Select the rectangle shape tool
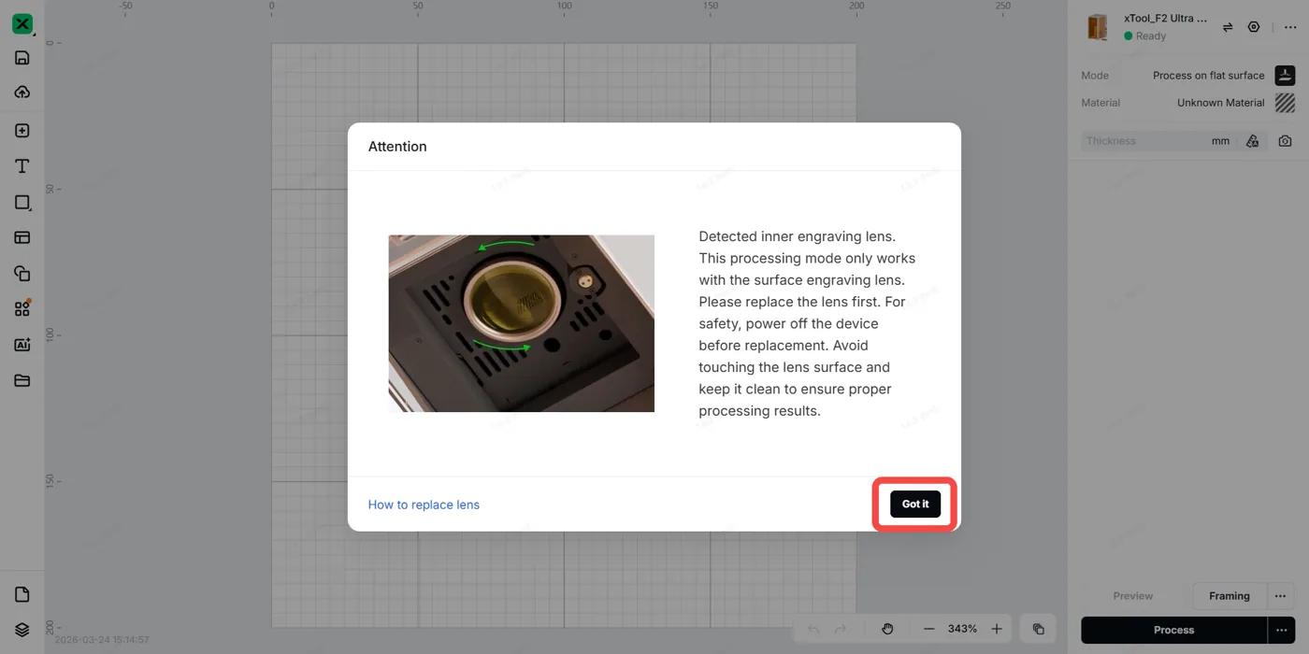Screen dimensions: 1309x654 point(22,202)
